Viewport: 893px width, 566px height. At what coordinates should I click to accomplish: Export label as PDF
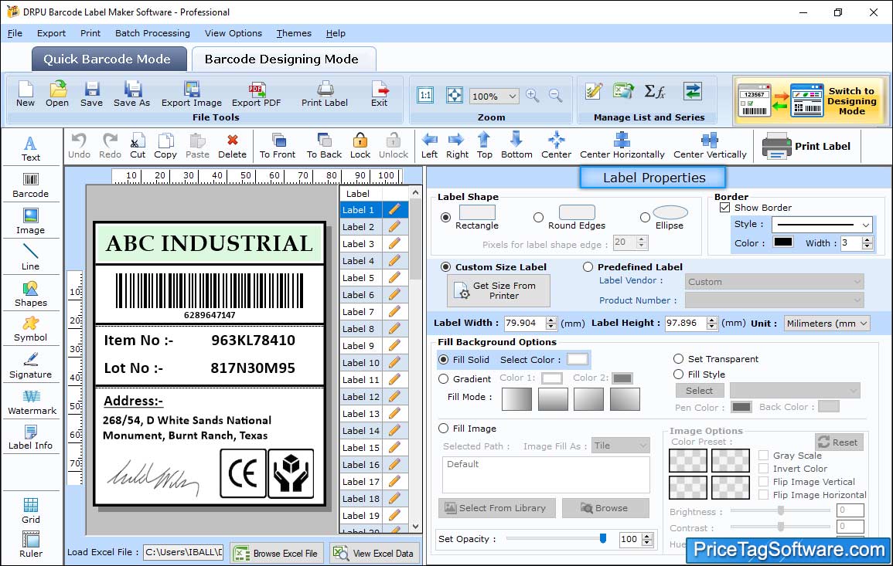pyautogui.click(x=256, y=94)
